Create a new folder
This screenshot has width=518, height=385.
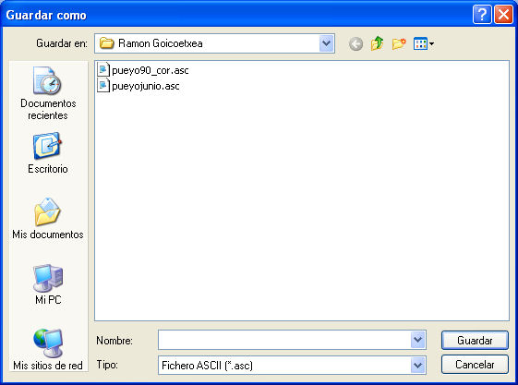coord(399,43)
